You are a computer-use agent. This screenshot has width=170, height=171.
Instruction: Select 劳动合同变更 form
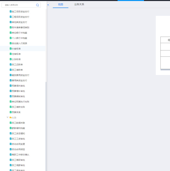[x=18, y=144]
